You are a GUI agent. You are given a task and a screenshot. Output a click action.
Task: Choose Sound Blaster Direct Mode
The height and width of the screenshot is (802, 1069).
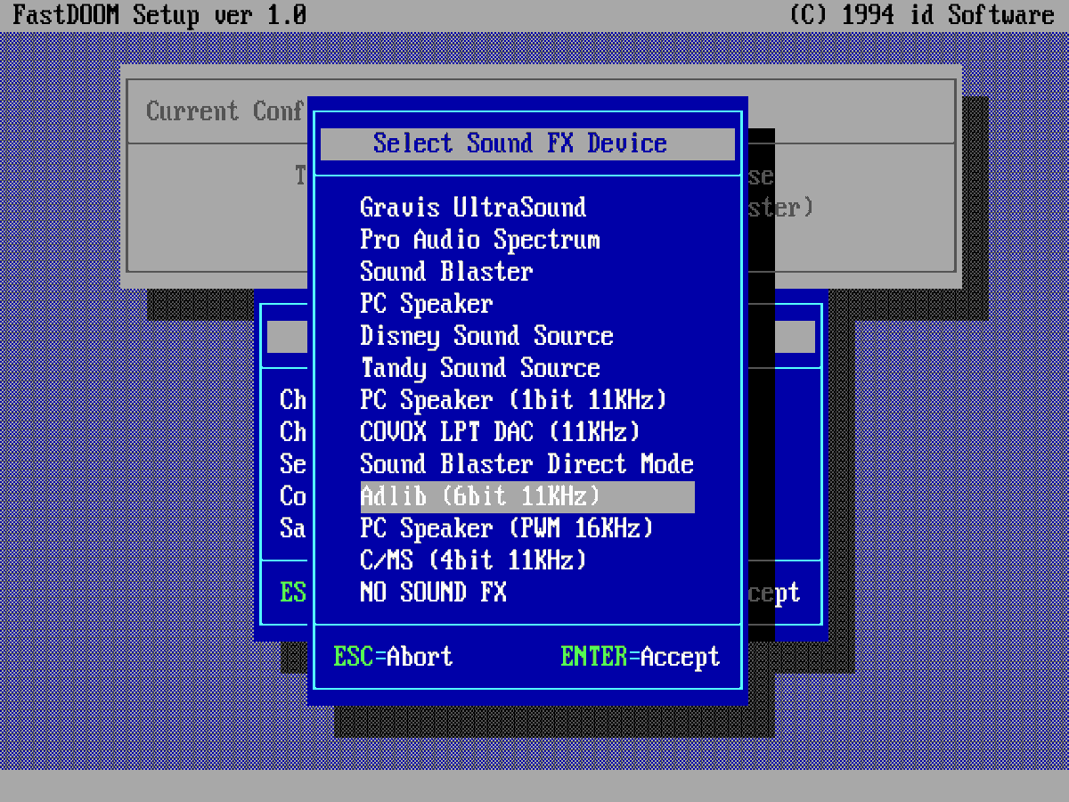click(x=526, y=464)
